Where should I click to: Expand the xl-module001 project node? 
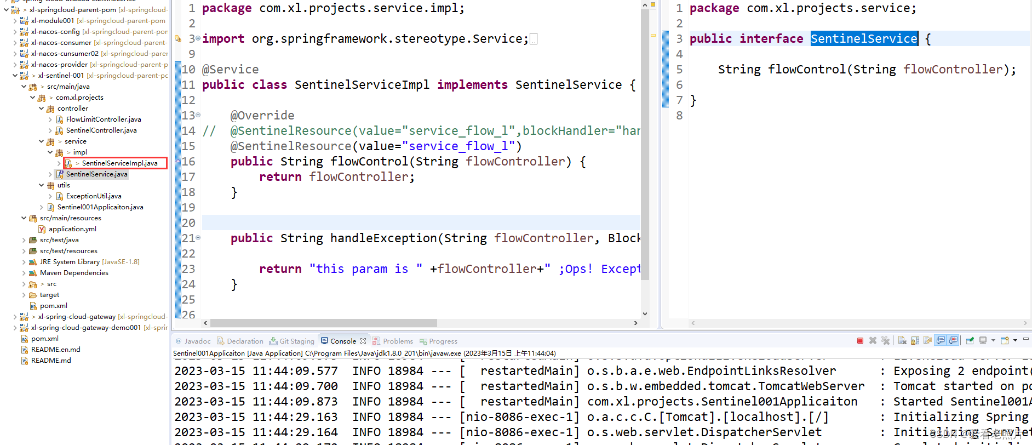[15, 21]
